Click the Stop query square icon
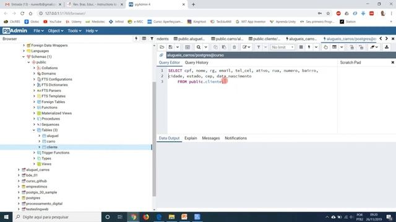This screenshot has height=222, width=396. point(301,47)
